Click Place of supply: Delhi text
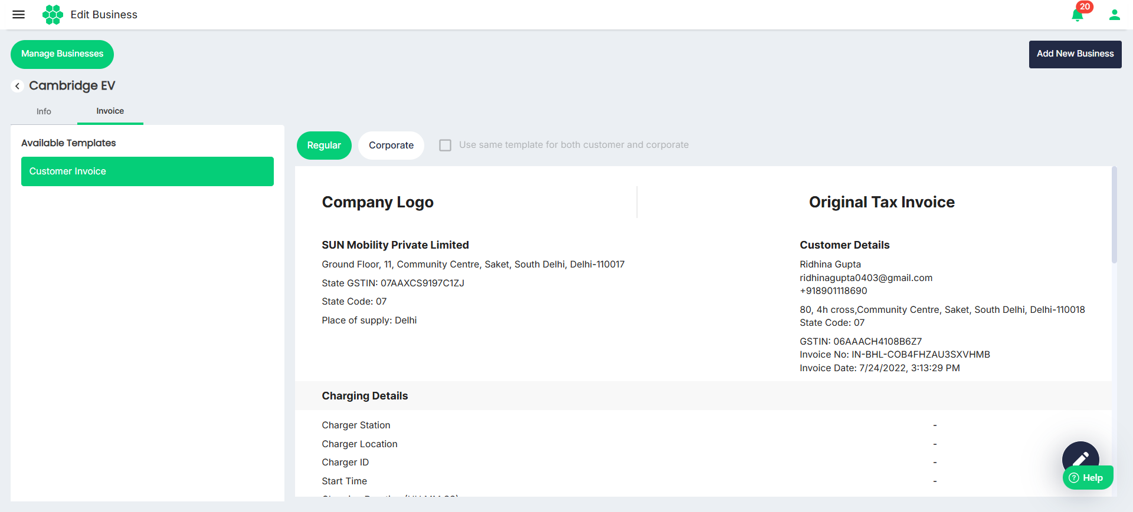This screenshot has height=512, width=1133. [369, 321]
